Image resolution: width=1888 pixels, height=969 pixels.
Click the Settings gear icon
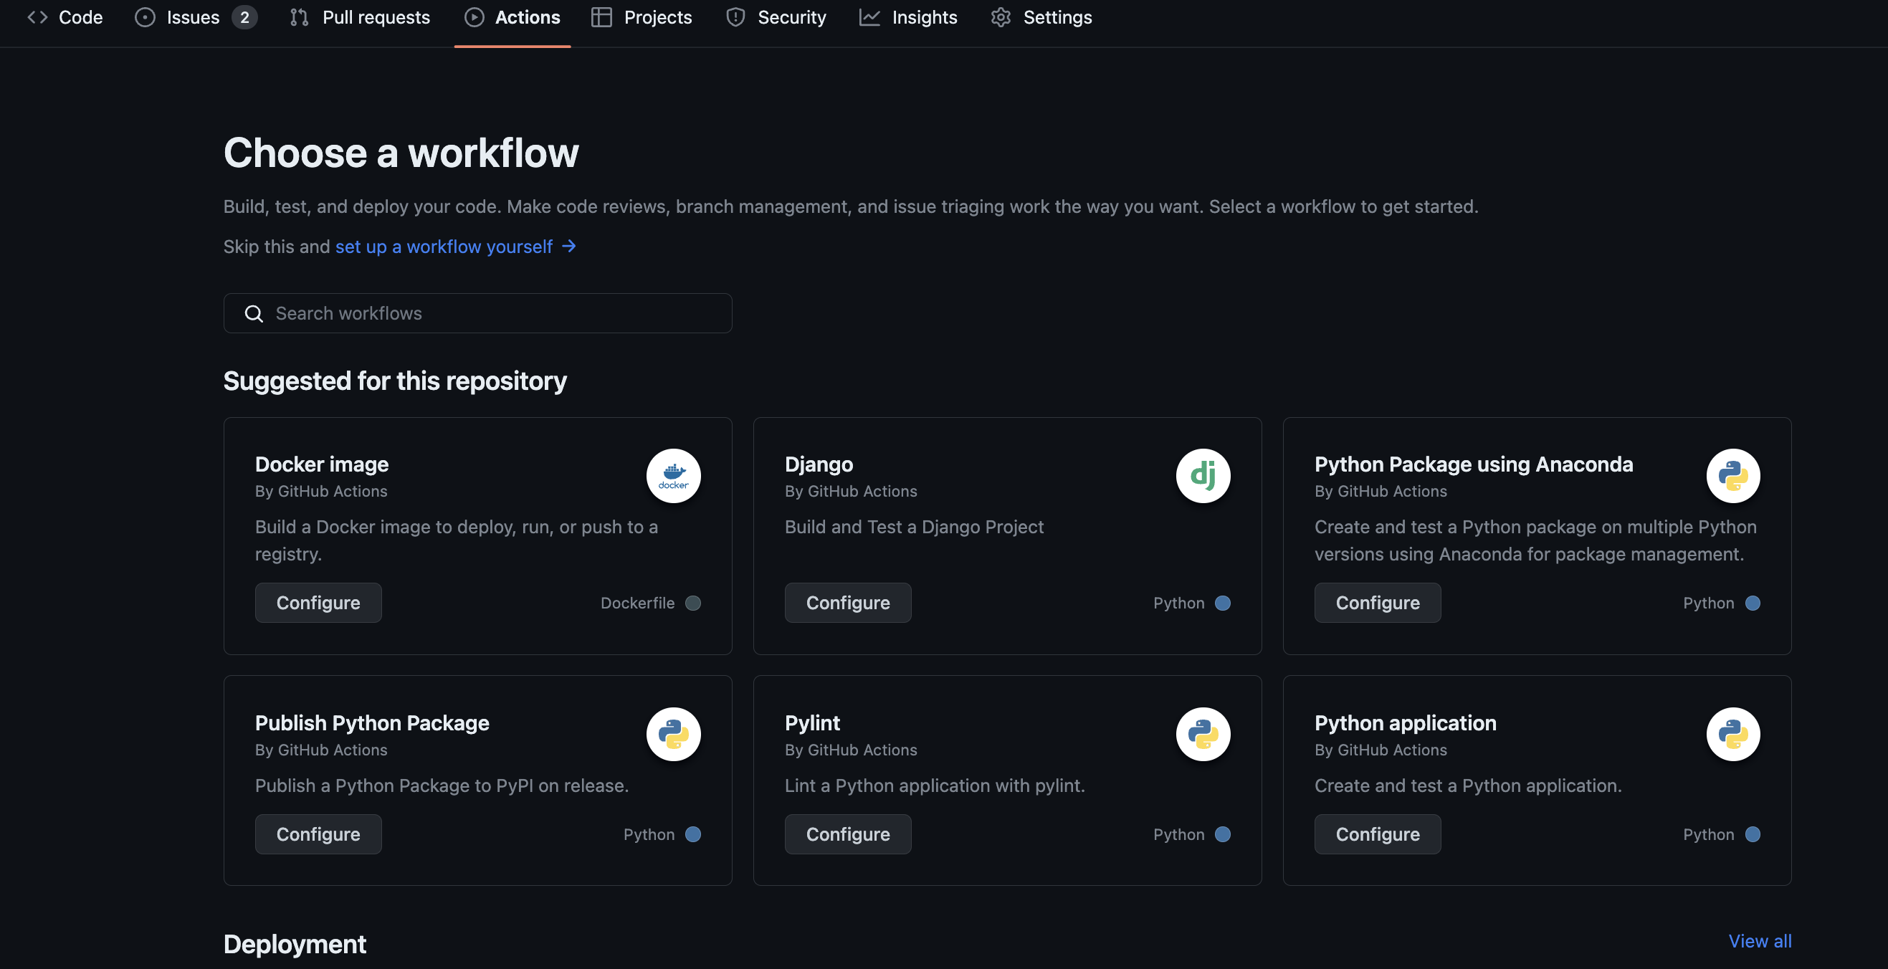click(x=1001, y=18)
